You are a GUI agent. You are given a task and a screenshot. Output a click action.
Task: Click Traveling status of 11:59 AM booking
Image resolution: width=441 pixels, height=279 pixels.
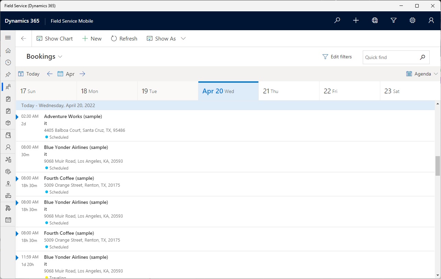[x=55, y=277]
